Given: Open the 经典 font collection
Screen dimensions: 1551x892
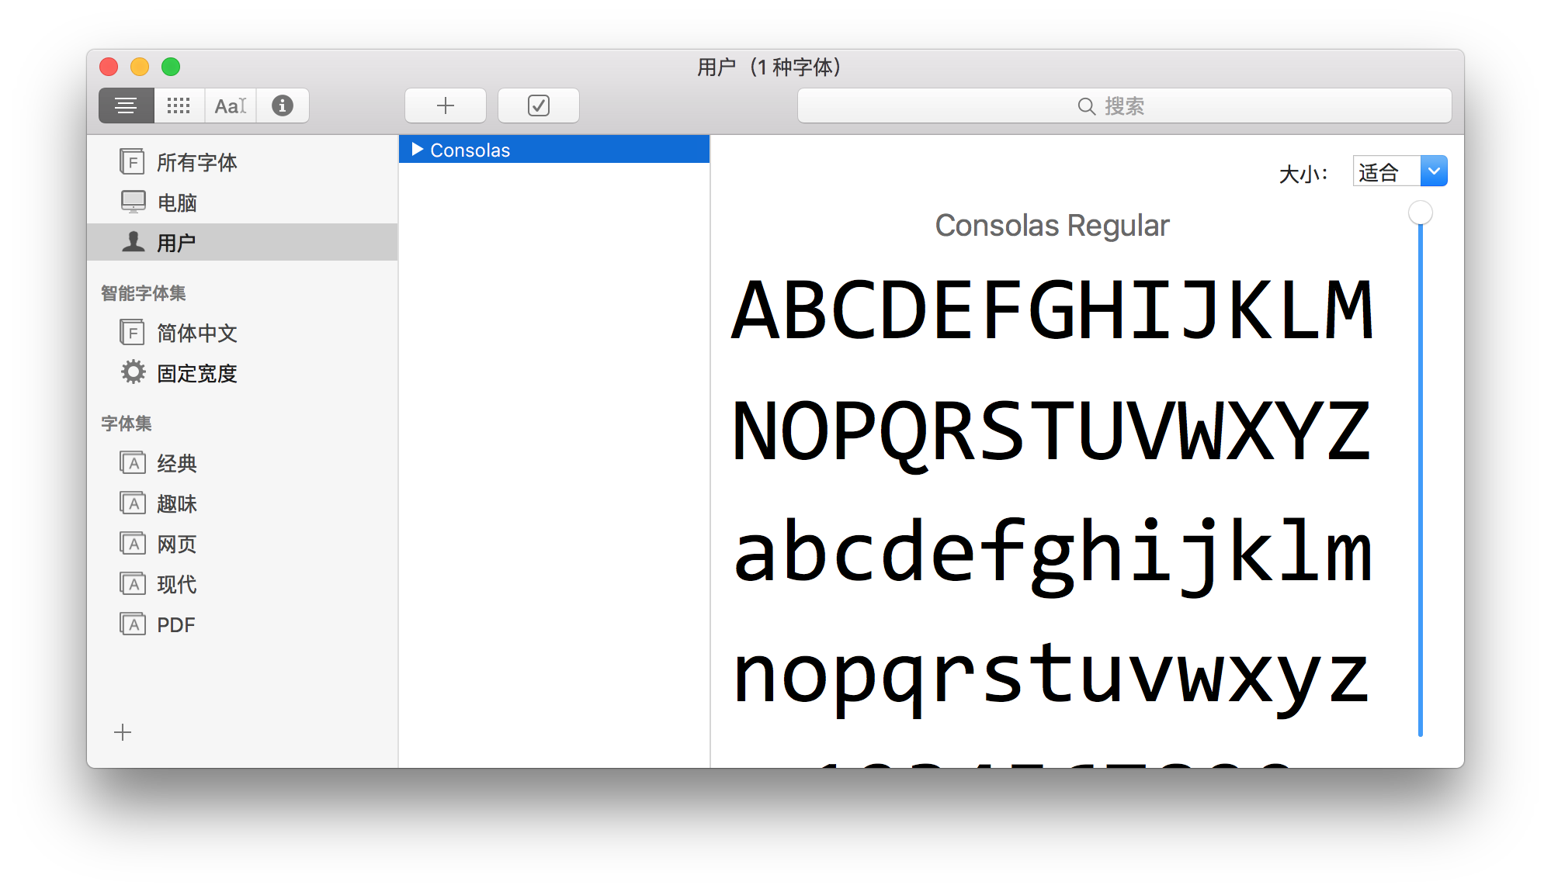Looking at the screenshot, I should click(242, 463).
